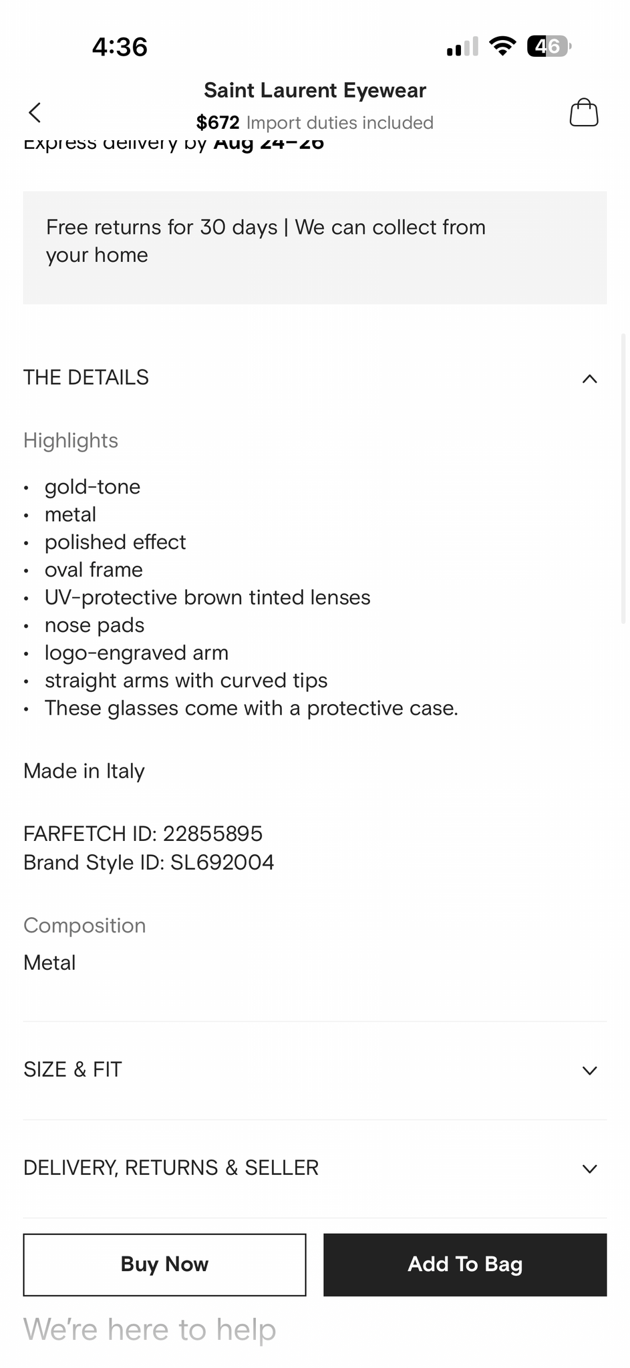The height and width of the screenshot is (1368, 630).
Task: Tap the battery indicator icon
Action: tap(549, 46)
